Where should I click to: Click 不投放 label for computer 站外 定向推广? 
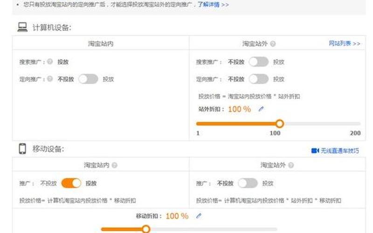coord(236,79)
